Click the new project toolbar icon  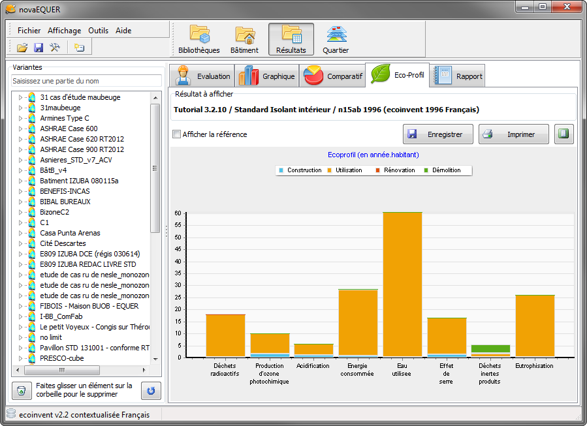79,48
